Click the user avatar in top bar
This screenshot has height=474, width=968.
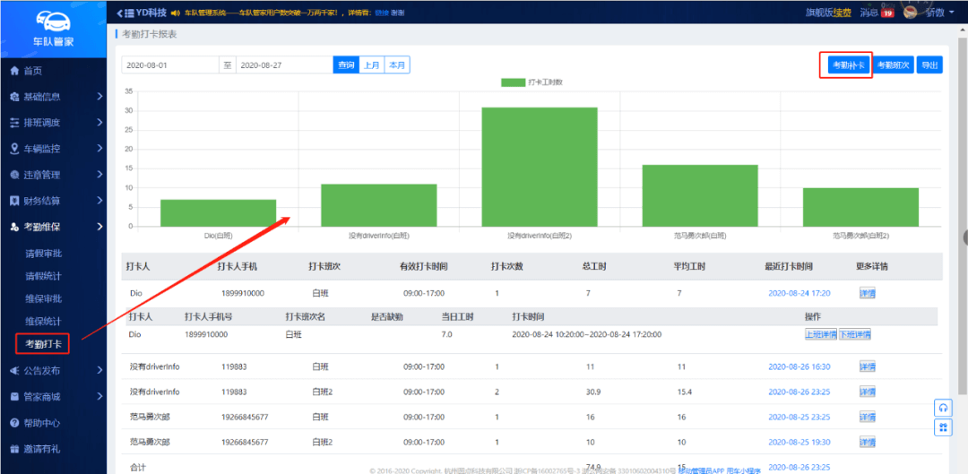[x=910, y=12]
